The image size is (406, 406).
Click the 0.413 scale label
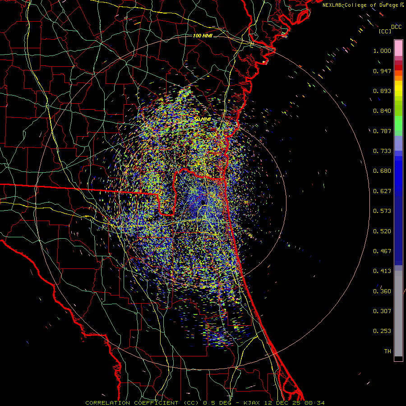[382, 271]
